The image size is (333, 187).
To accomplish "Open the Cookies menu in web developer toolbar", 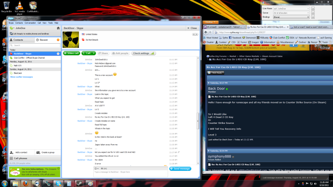I will coord(221,42).
